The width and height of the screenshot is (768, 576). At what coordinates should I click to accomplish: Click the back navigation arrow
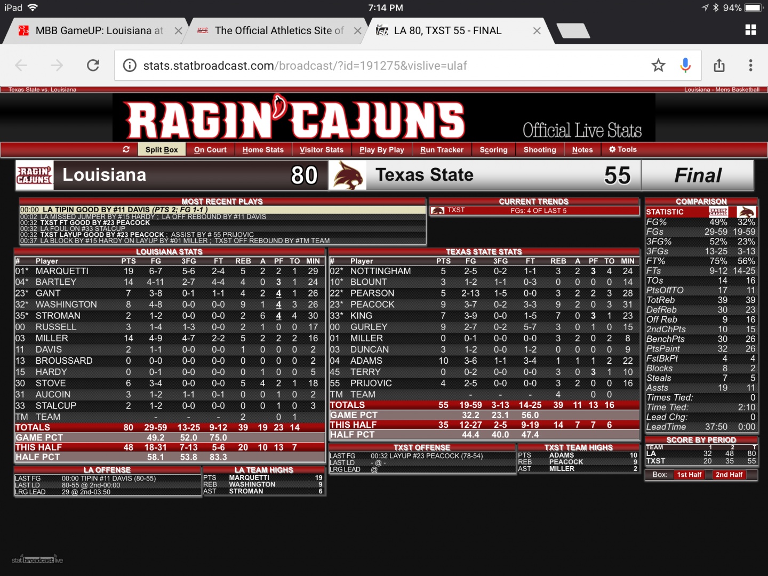click(21, 66)
